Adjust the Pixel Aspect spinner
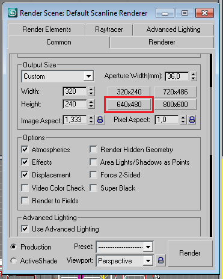The width and height of the screenshot is (223, 279). (183, 120)
